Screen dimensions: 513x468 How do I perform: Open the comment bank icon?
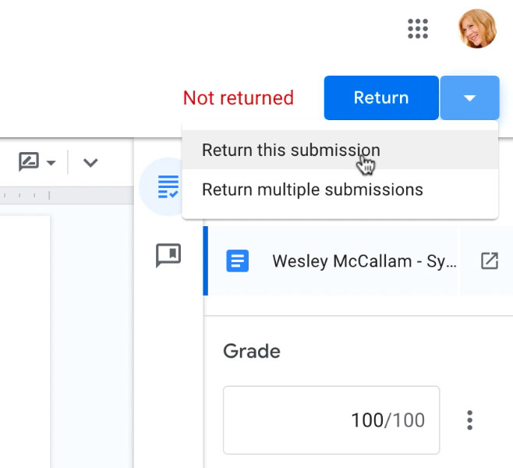[x=168, y=255]
